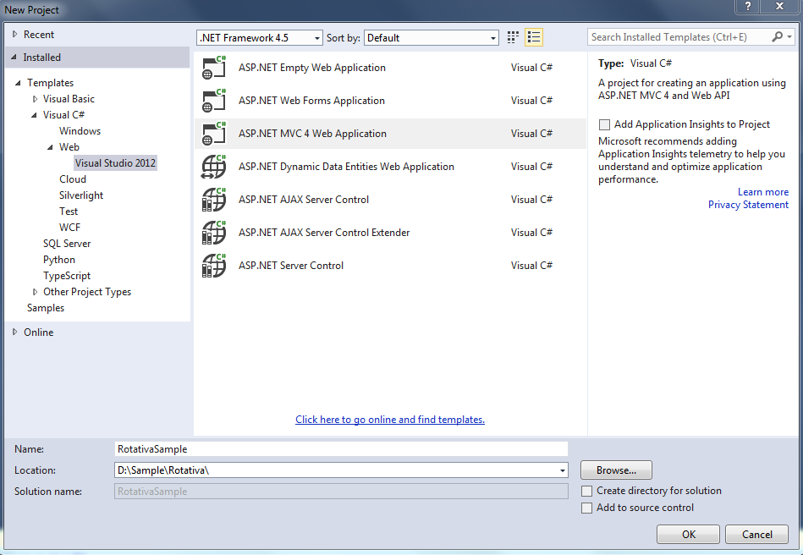Click the ASP.NET Server Control icon
This screenshot has height=555, width=803.
click(214, 266)
